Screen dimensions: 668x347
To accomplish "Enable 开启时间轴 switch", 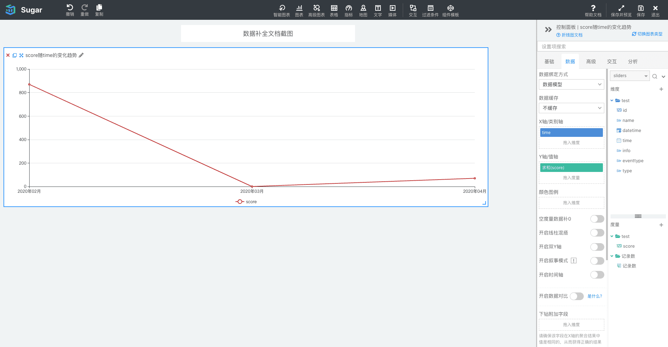I will click(597, 275).
